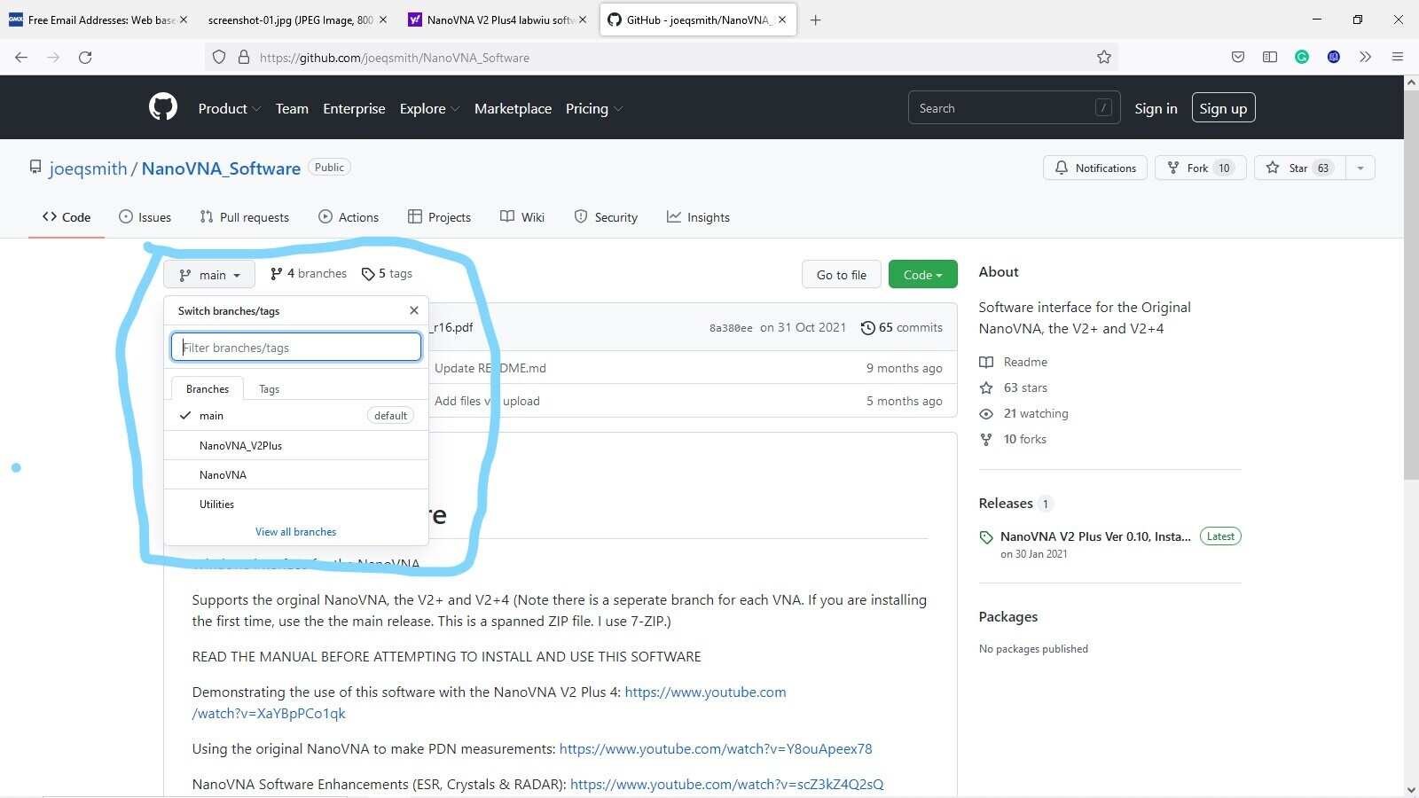Click the Sign in link
The width and height of the screenshot is (1419, 798).
click(1156, 108)
